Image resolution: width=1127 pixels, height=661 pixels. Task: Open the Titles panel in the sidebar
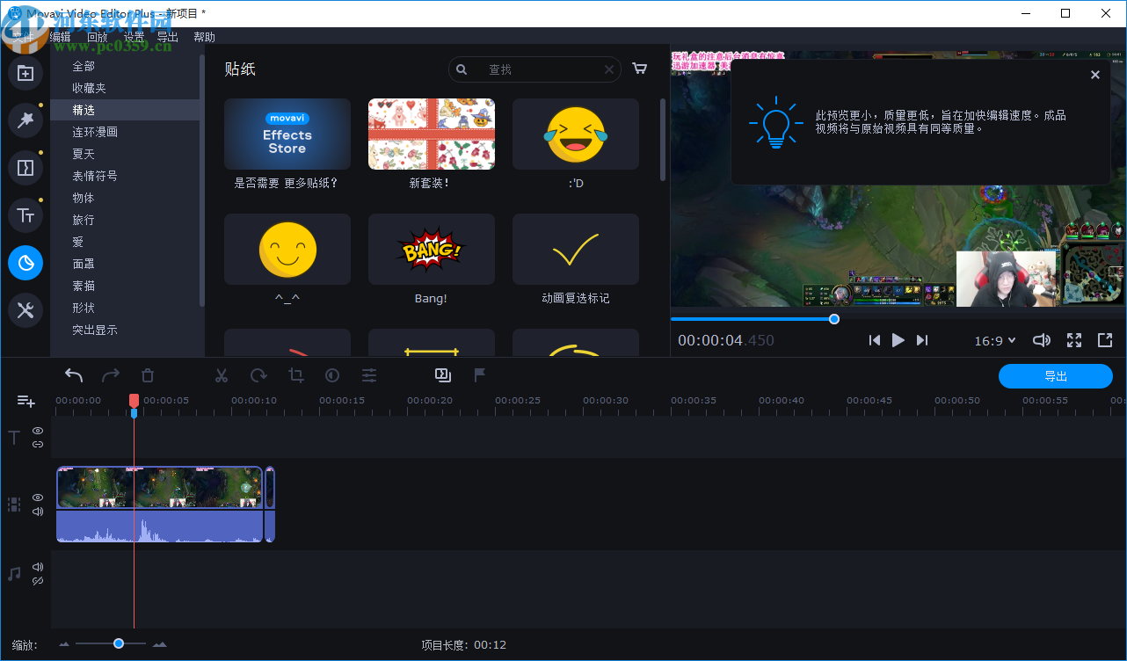(25, 214)
